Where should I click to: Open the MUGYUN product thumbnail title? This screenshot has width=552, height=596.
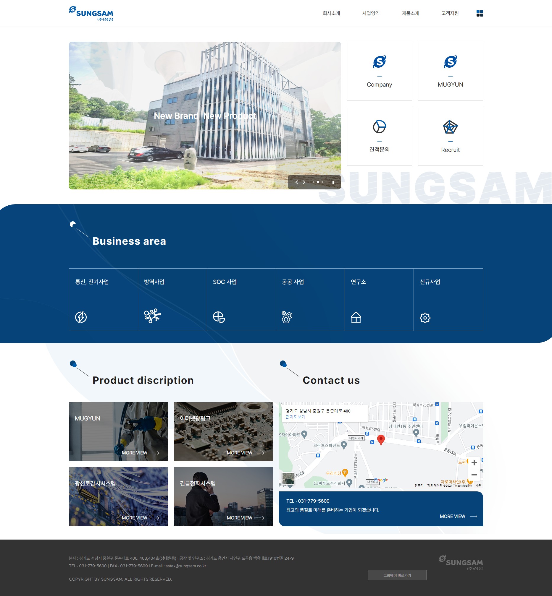pos(88,418)
